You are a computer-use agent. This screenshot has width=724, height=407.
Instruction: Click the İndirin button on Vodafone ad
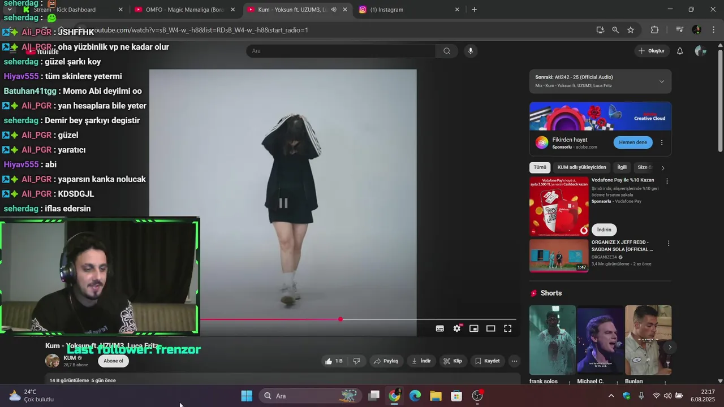604,230
